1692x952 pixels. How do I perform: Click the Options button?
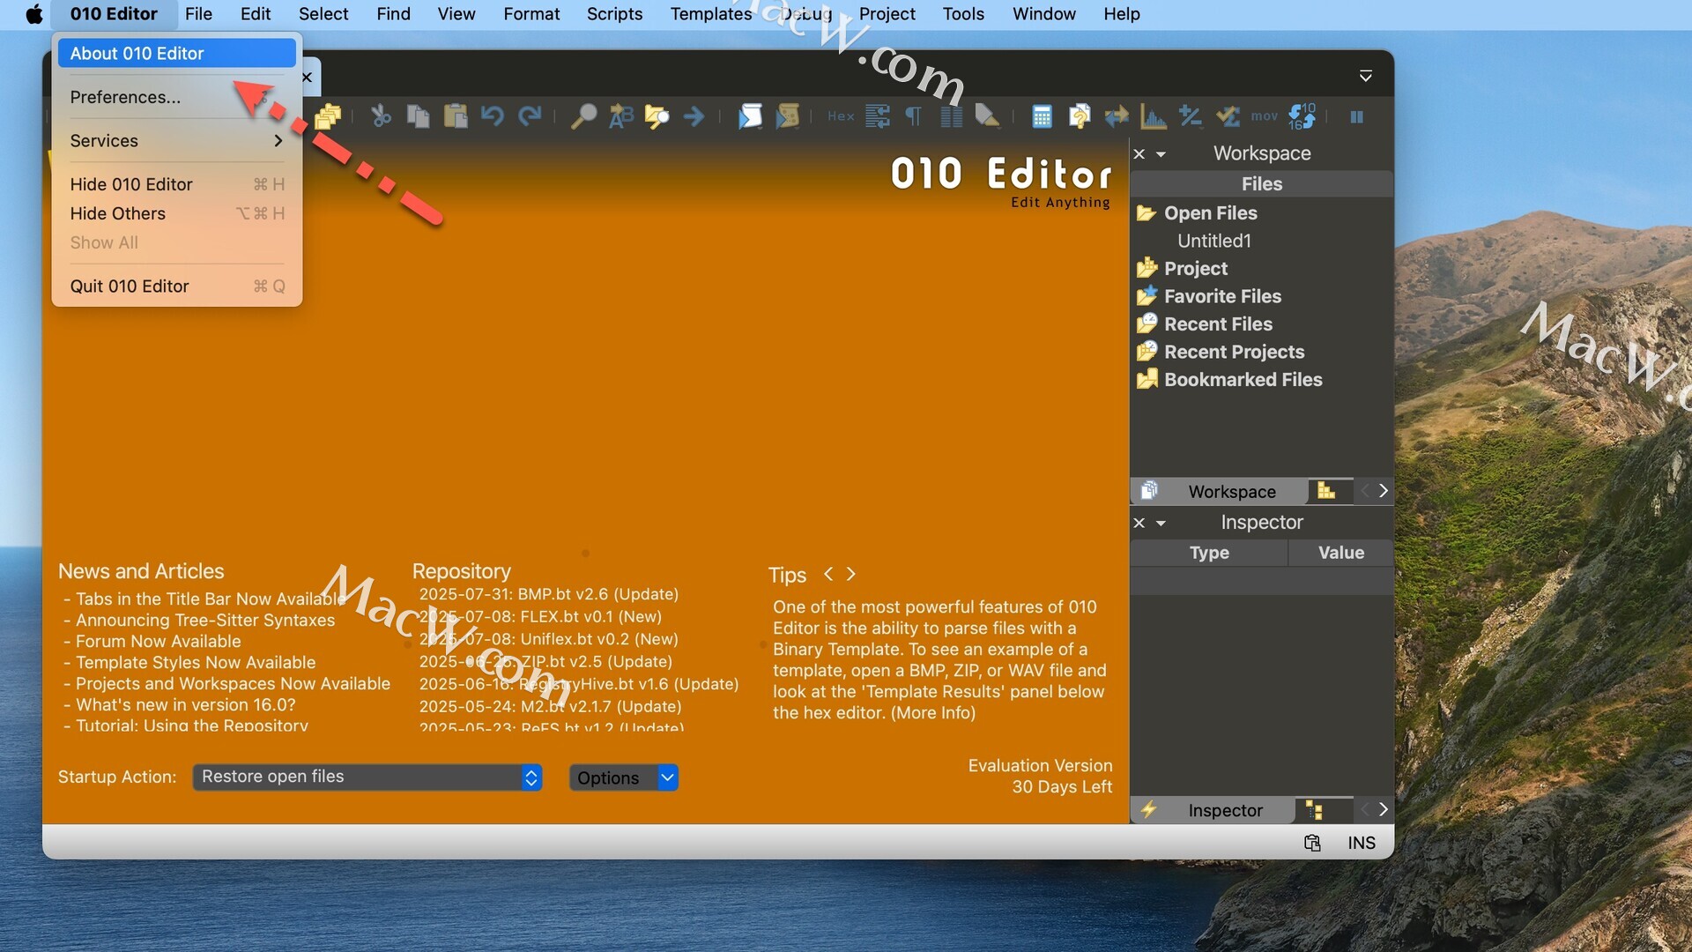tap(613, 777)
